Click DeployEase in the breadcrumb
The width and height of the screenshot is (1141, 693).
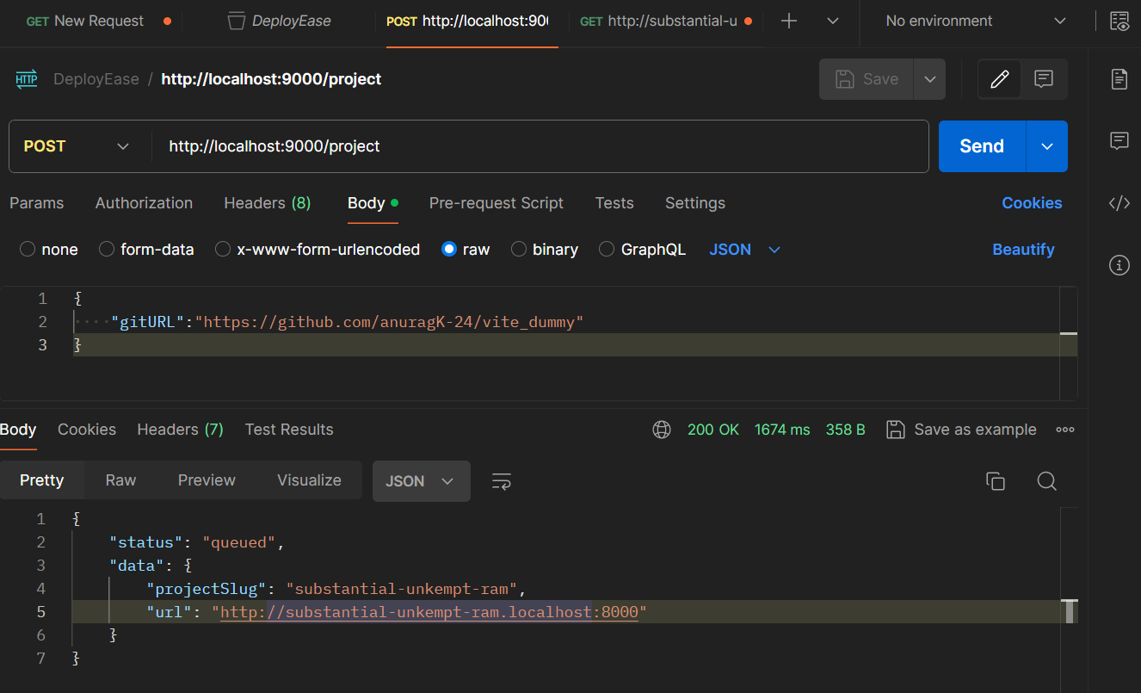96,79
